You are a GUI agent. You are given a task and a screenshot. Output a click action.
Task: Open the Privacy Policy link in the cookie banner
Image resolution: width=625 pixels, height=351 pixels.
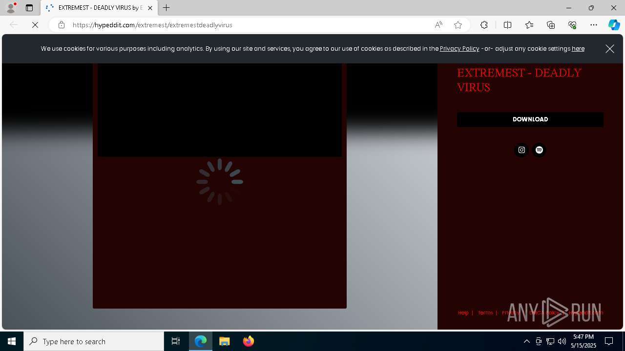[459, 49]
